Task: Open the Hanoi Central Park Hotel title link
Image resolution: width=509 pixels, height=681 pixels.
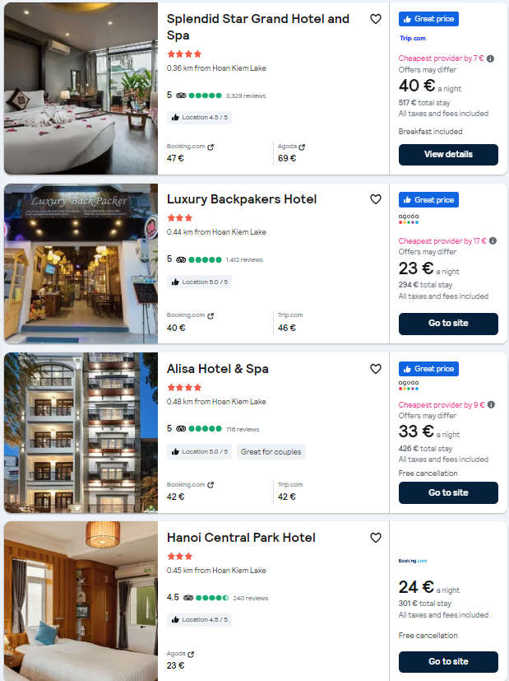Action: click(241, 537)
